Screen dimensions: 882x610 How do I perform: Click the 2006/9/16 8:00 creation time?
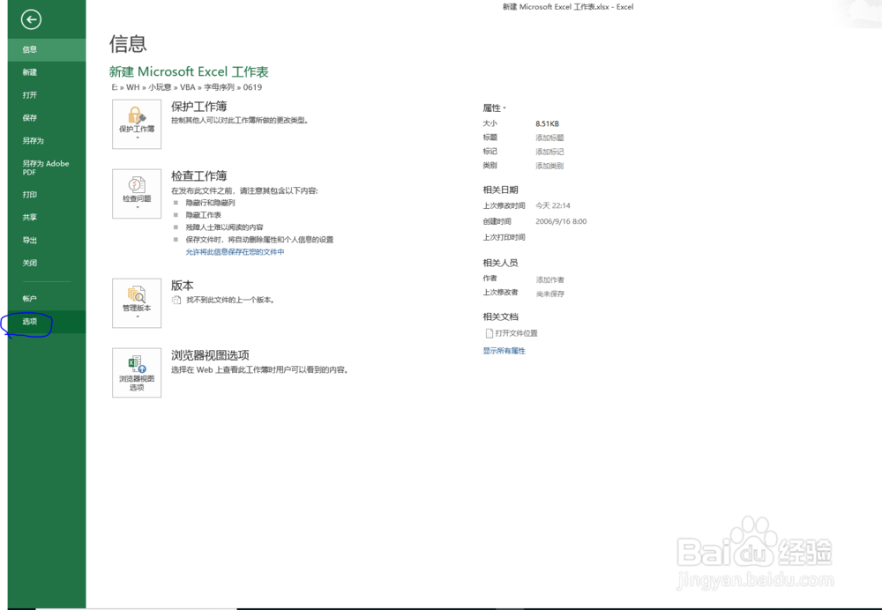561,221
